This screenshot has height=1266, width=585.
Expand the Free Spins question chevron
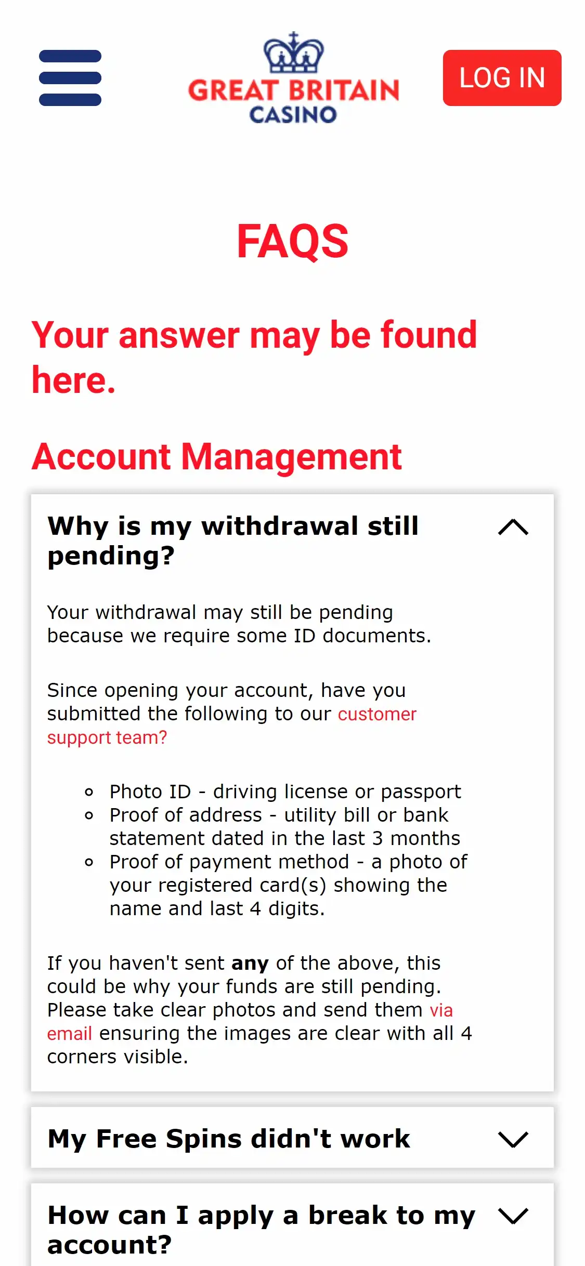(x=513, y=1139)
